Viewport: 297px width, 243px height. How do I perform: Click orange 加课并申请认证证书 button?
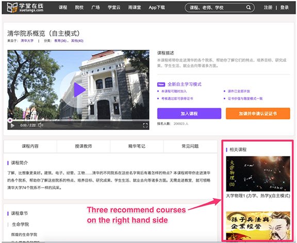coord(258,113)
